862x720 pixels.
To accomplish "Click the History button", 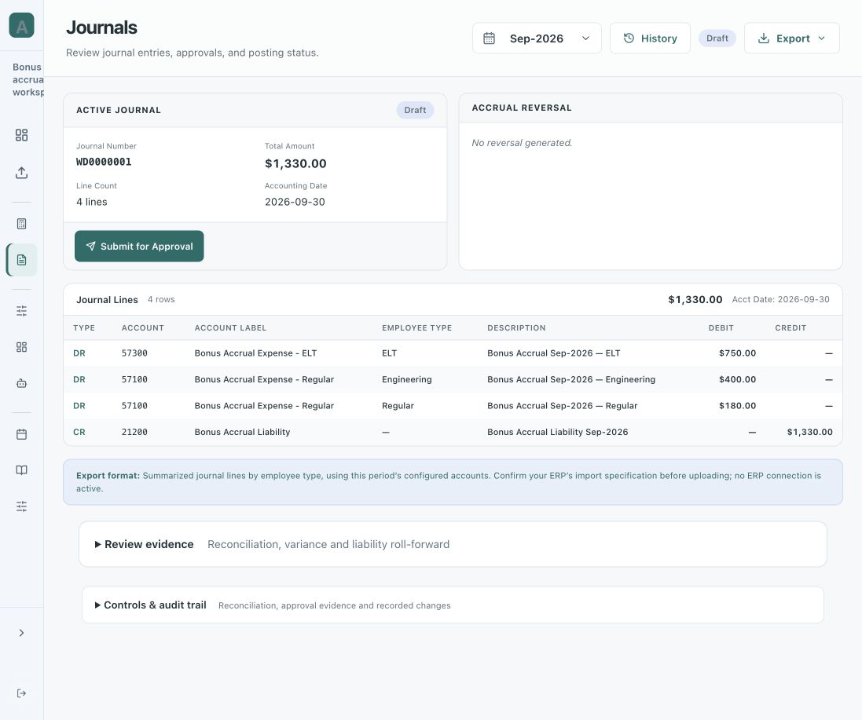I will (x=650, y=38).
